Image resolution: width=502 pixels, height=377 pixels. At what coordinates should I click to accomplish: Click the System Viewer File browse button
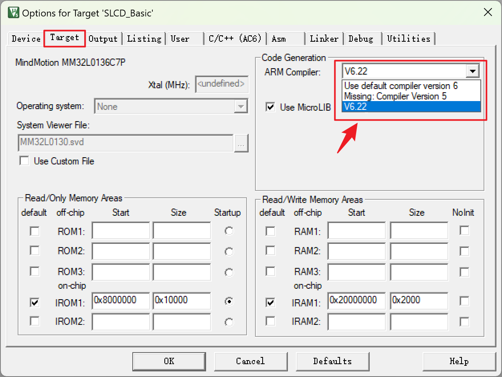click(x=241, y=143)
